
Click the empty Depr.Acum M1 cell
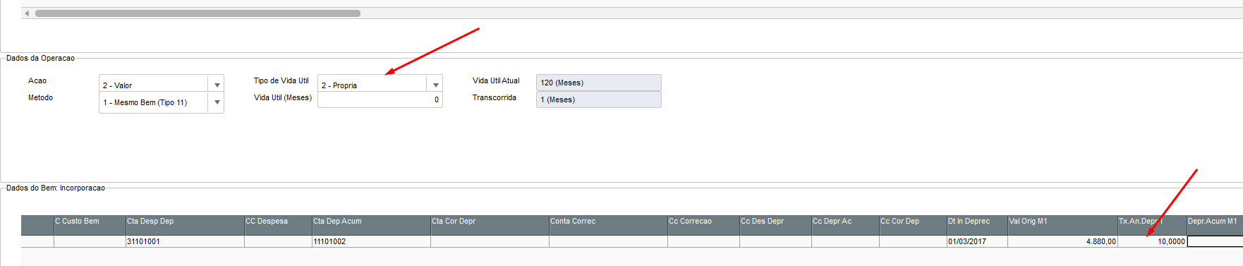1215,241
